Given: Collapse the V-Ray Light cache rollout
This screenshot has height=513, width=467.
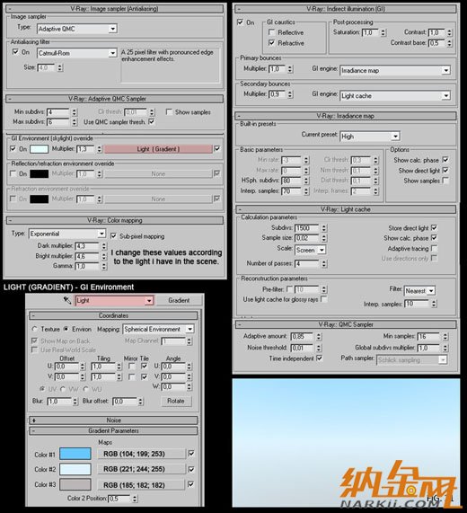Looking at the screenshot, I should point(346,209).
